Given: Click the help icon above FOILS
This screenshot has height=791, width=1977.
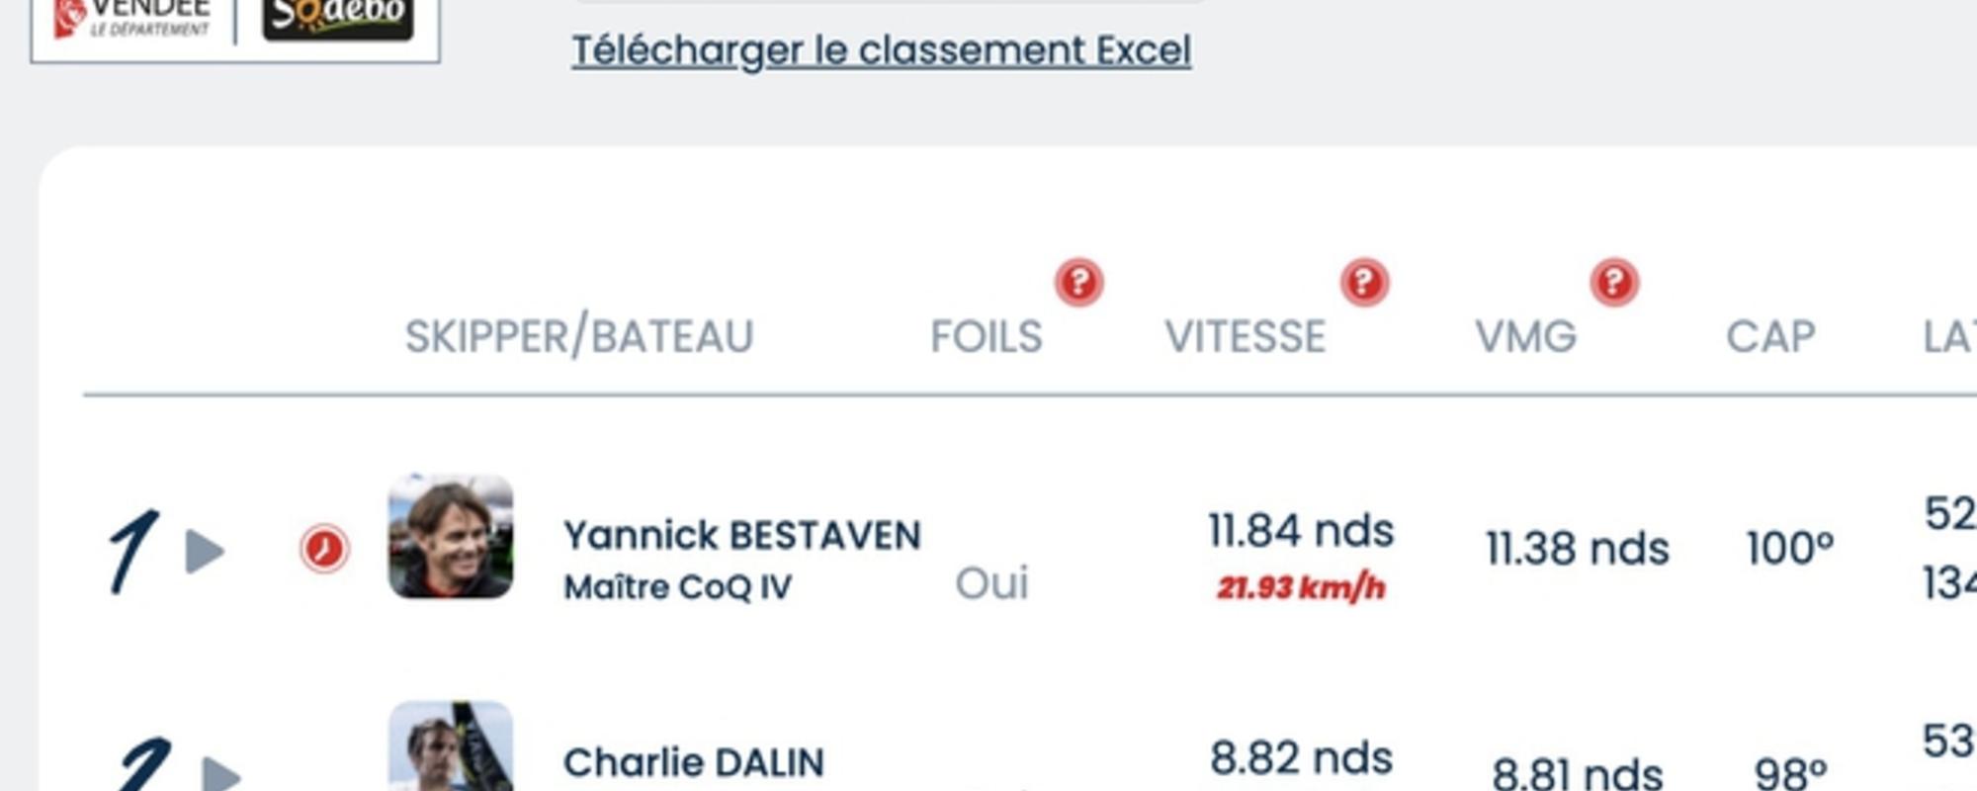Looking at the screenshot, I should coord(1078,283).
